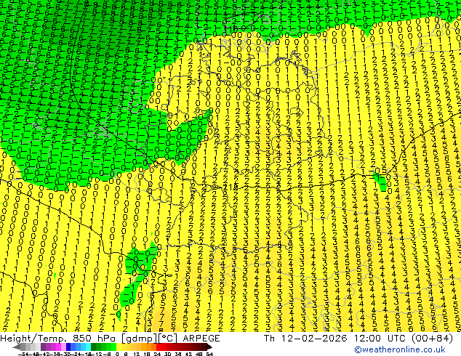Click the bright yellow swatch above 0 in the legend
The height and width of the screenshot is (356, 461).
point(119,347)
